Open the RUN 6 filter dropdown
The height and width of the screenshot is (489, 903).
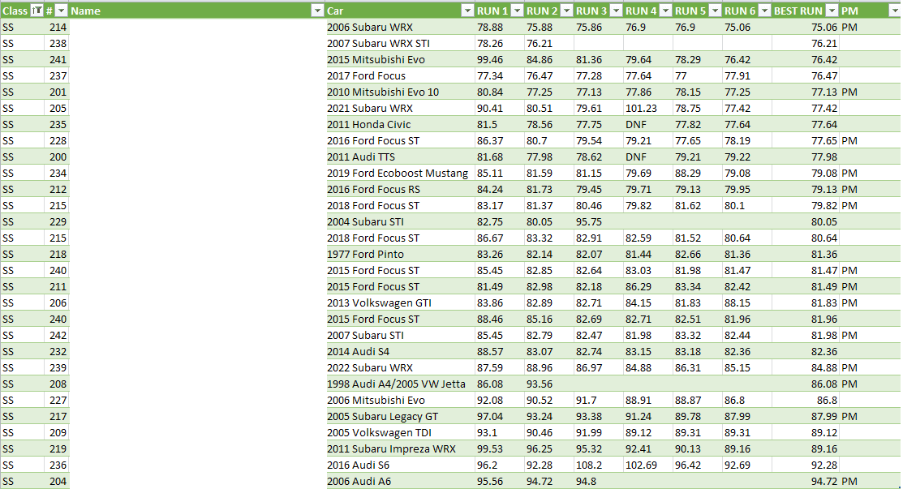click(764, 11)
